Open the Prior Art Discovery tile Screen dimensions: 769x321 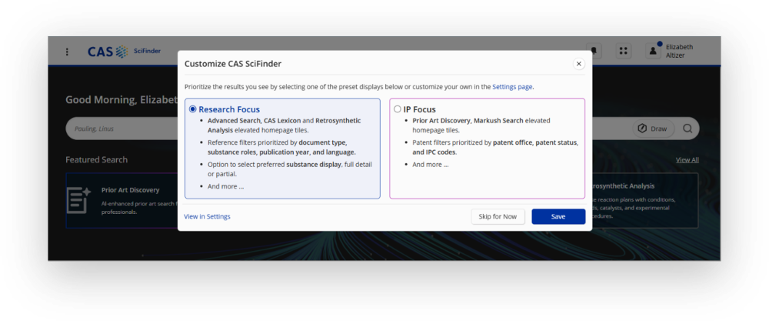[122, 200]
